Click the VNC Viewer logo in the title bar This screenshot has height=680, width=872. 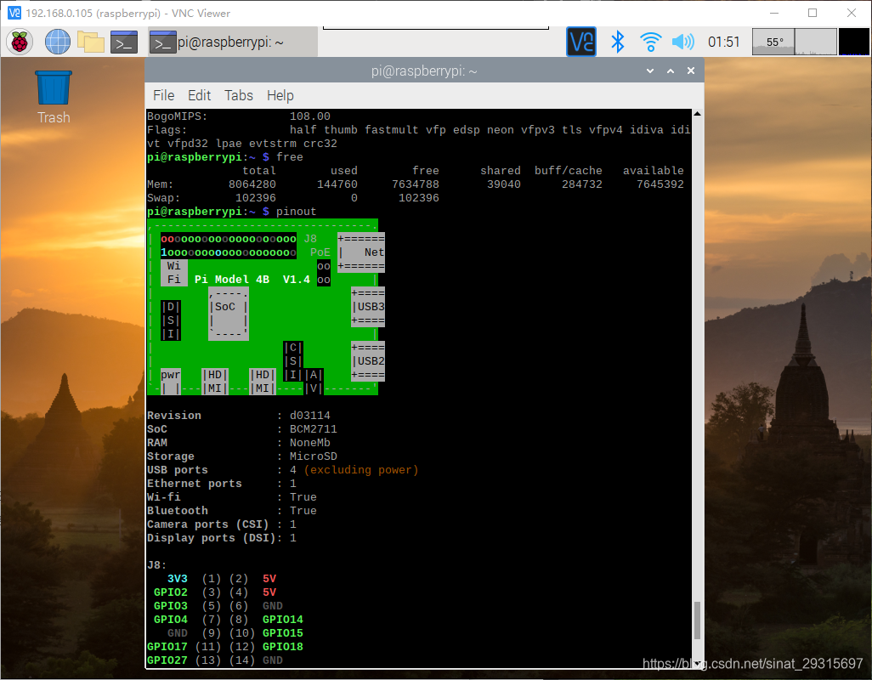pyautogui.click(x=14, y=13)
